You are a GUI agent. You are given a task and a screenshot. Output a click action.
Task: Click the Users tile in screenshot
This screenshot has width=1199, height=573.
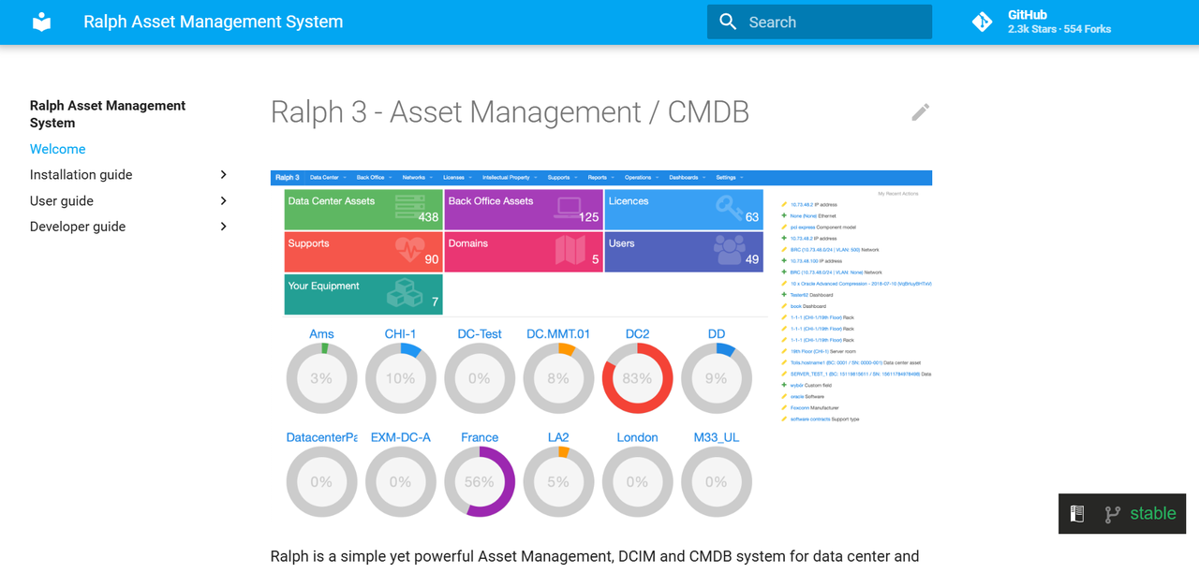click(684, 252)
